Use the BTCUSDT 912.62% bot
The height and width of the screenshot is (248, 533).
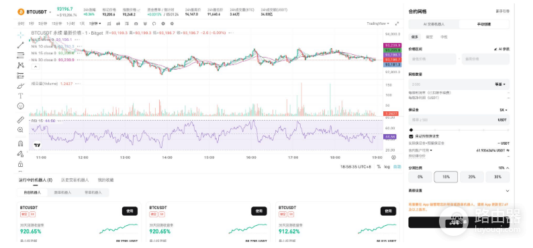pyautogui.click(x=388, y=211)
